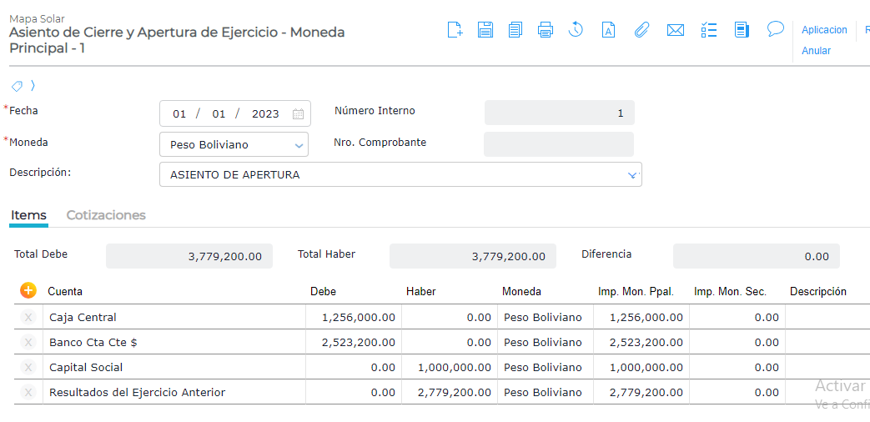This screenshot has height=422, width=870.
Task: Click the paperclip attachment icon
Action: click(x=641, y=30)
